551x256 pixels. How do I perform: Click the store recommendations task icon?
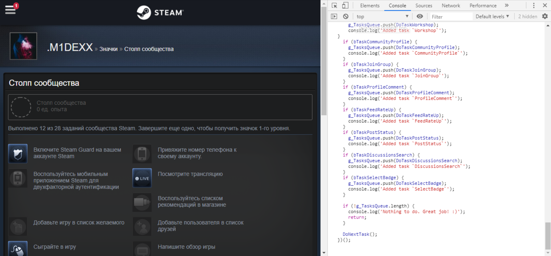[142, 202]
